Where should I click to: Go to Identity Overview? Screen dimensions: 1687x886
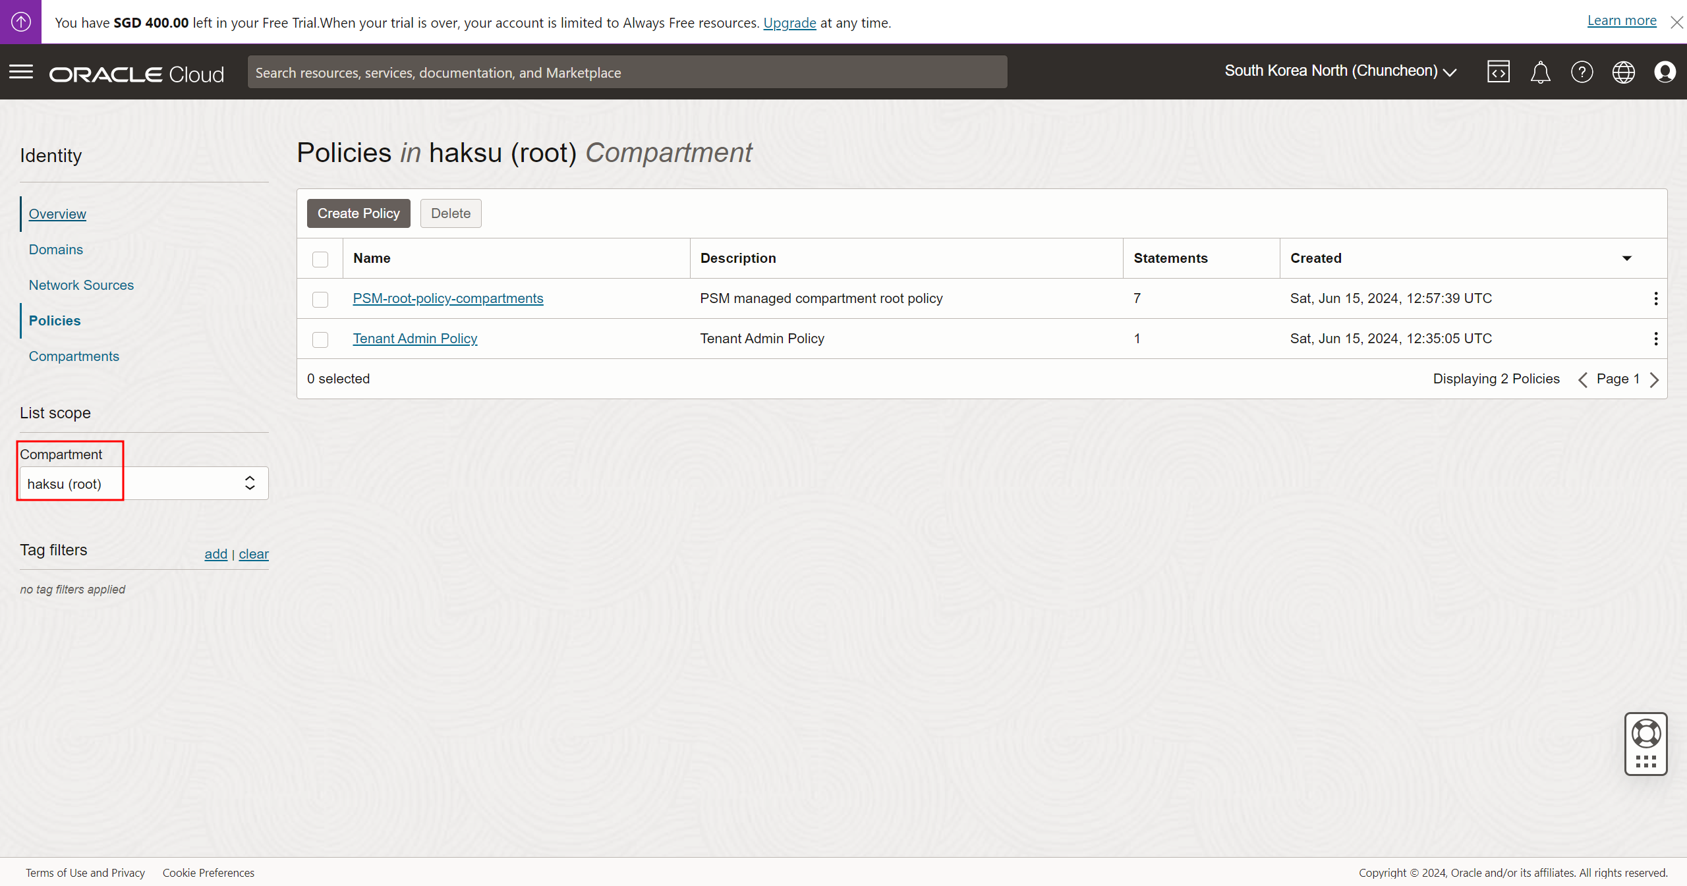57,214
